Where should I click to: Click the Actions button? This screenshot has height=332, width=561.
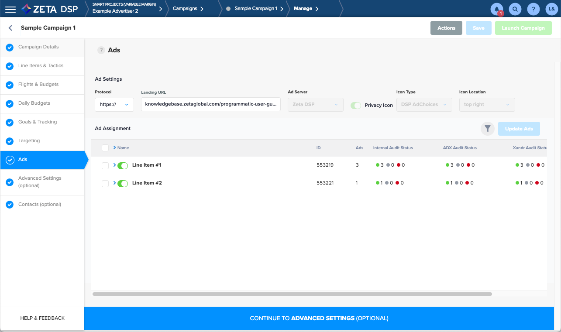pyautogui.click(x=446, y=28)
